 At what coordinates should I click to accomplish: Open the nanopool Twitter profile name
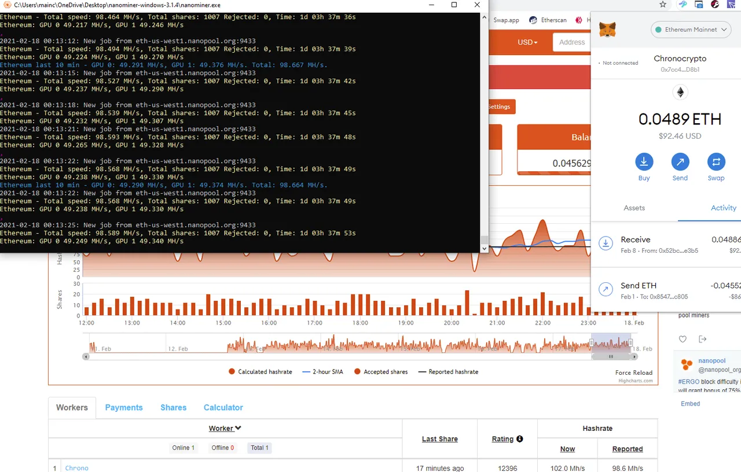click(x=711, y=361)
